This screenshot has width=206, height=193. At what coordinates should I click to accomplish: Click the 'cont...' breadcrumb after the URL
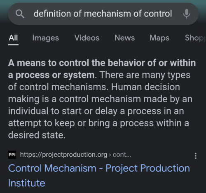pos(122,155)
